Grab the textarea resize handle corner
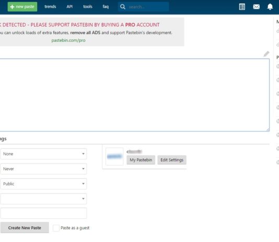279x242 pixels. tap(268, 130)
